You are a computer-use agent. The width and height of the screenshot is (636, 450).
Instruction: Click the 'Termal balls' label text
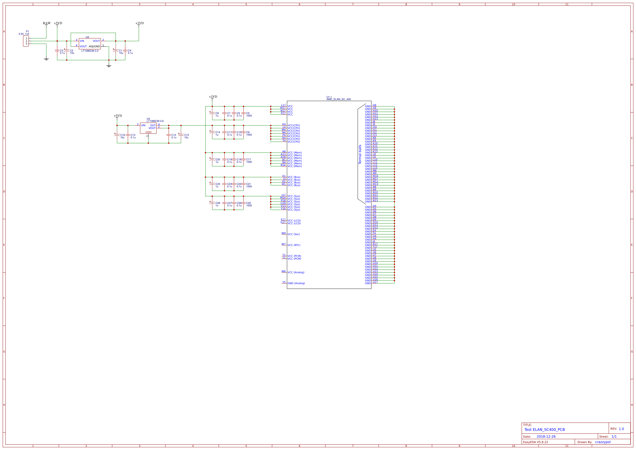click(360, 154)
